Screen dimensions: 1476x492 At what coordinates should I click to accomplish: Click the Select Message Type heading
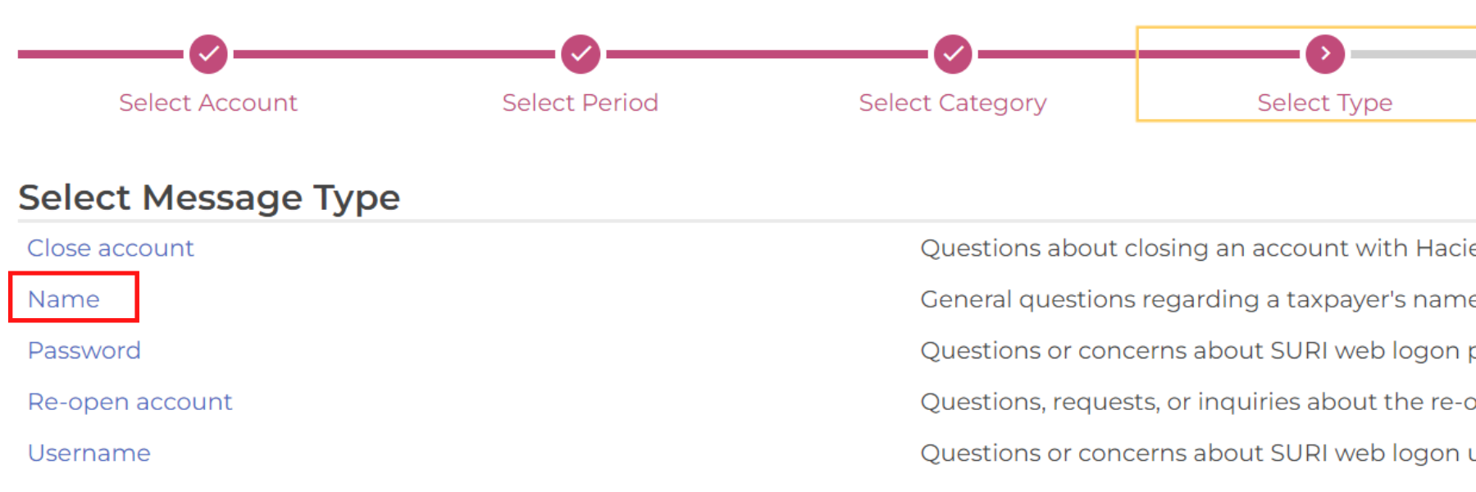pyautogui.click(x=209, y=198)
